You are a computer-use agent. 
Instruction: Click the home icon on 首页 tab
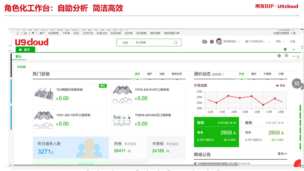coord(20,50)
